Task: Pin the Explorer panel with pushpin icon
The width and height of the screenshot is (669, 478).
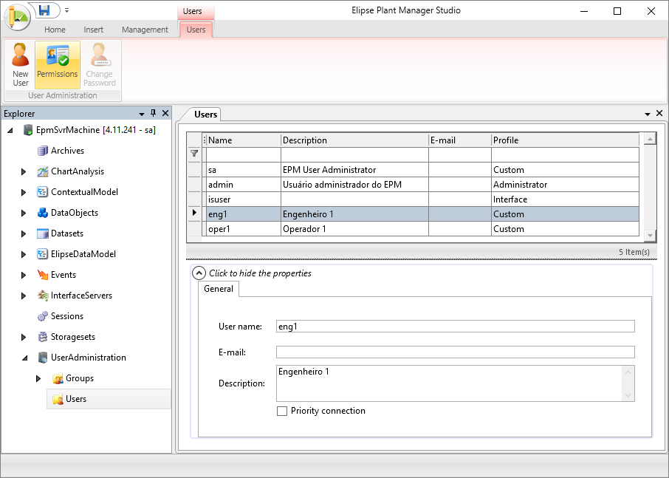Action: [x=154, y=113]
